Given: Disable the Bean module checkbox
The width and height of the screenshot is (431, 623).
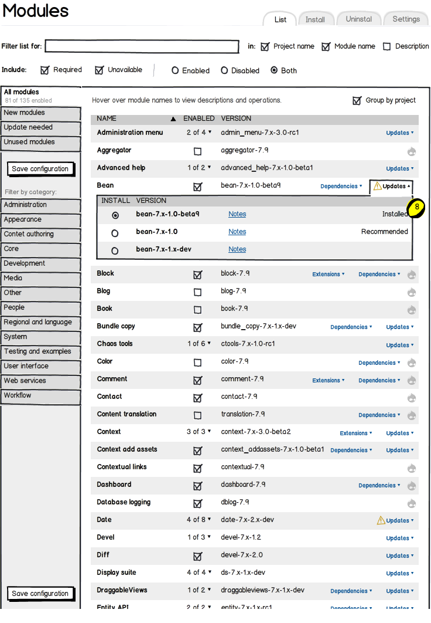Looking at the screenshot, I should tap(197, 187).
